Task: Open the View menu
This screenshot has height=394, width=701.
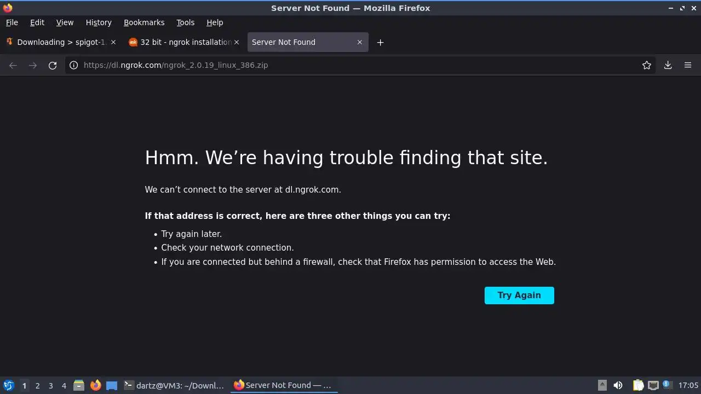Action: pyautogui.click(x=65, y=22)
